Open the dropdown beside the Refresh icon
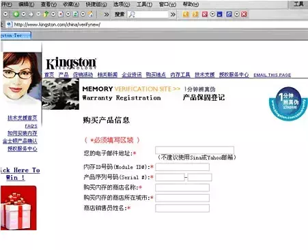Image resolution: width=308 pixels, height=250 pixels. (x=83, y=14)
